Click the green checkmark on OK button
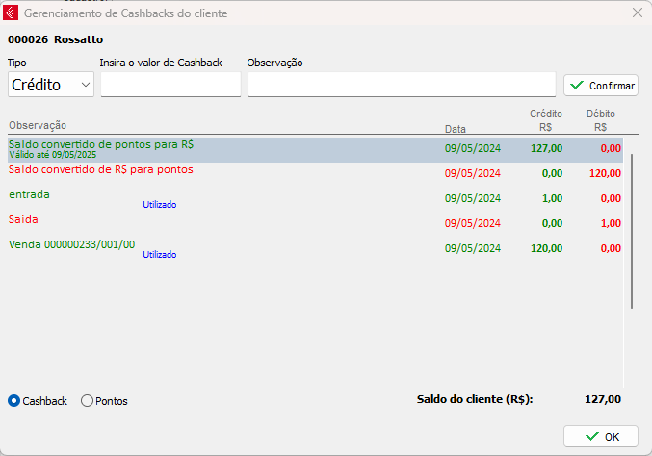The image size is (652, 456). (591, 436)
